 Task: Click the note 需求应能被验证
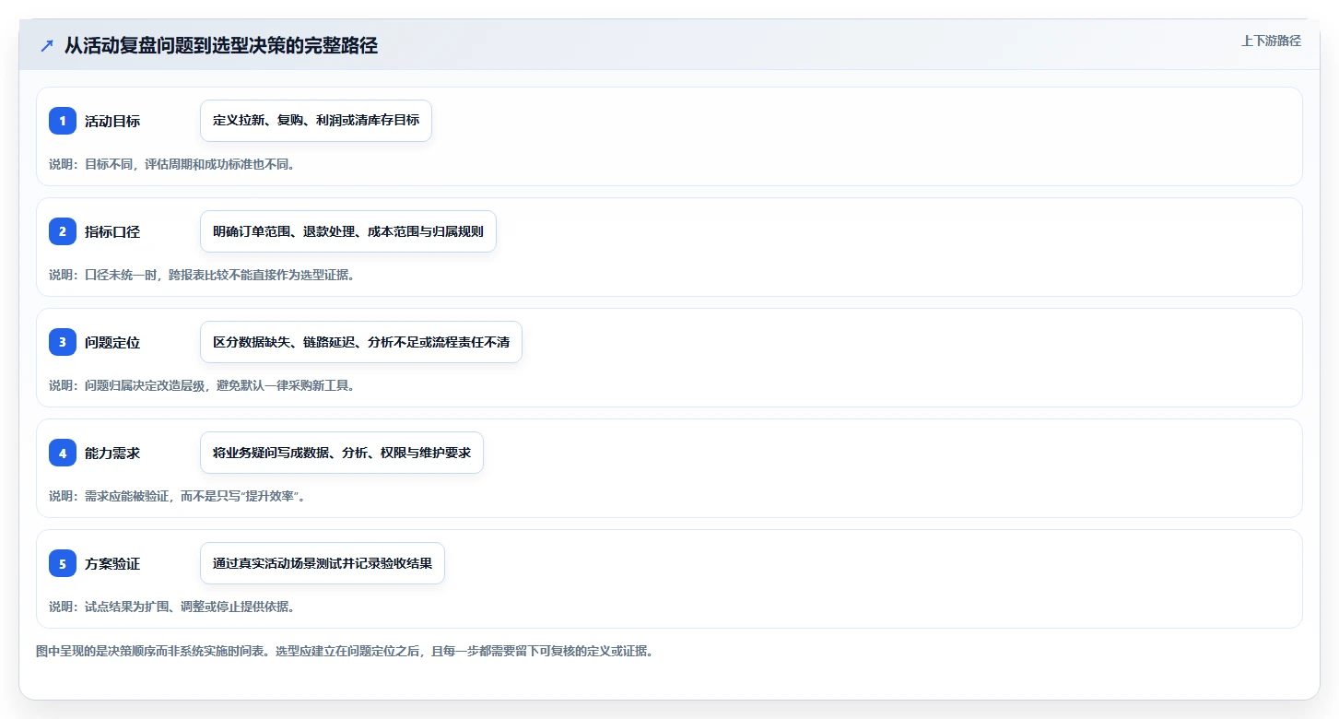pyautogui.click(x=177, y=496)
